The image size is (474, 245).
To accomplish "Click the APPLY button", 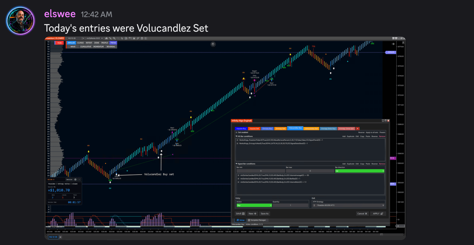I will point(378,214).
